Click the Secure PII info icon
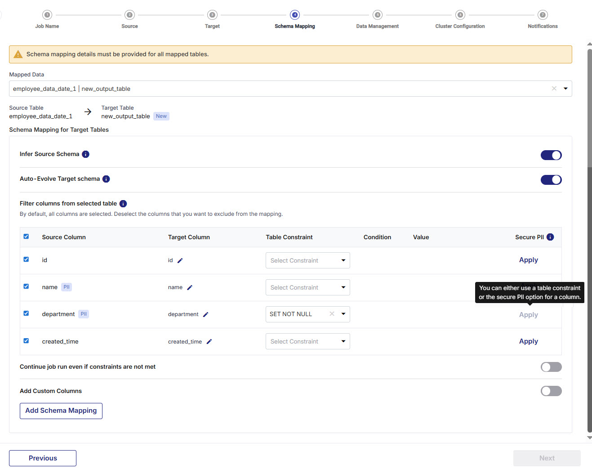This screenshot has height=469, width=592. (550, 237)
